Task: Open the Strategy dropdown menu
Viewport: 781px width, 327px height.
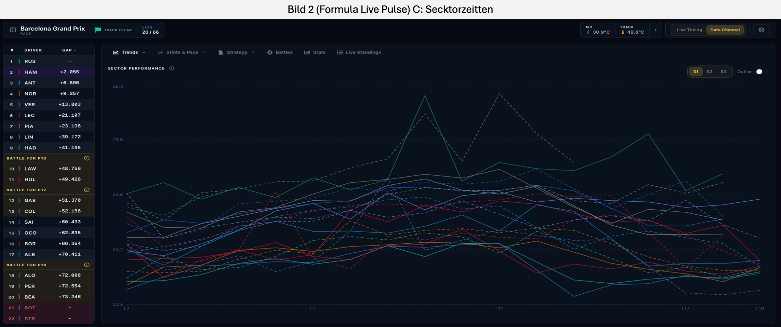Action: (237, 52)
